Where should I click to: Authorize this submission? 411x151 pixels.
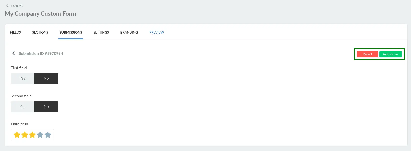click(x=390, y=54)
